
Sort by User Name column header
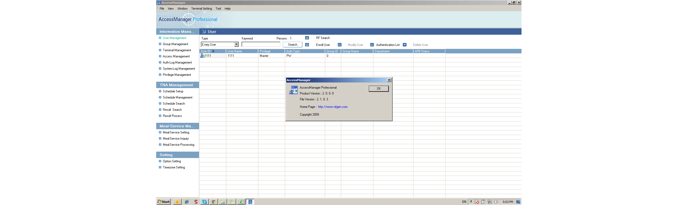242,51
